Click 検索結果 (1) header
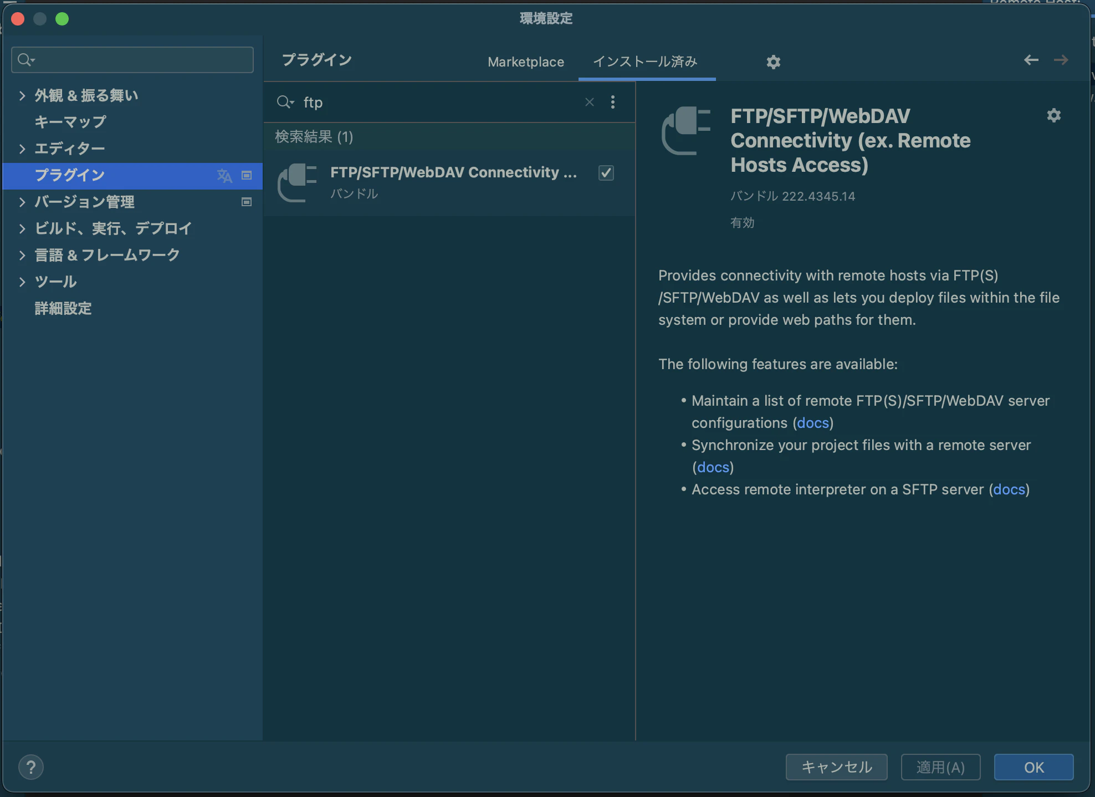The width and height of the screenshot is (1095, 797). click(314, 137)
